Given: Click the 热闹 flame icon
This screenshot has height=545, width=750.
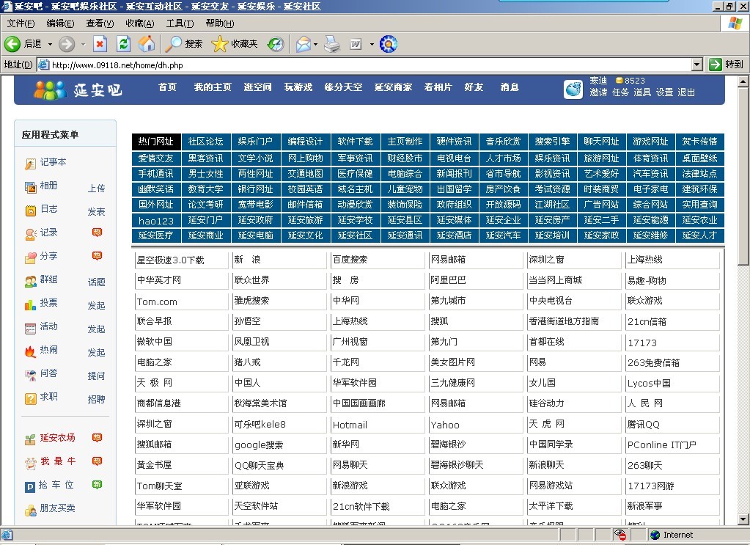Looking at the screenshot, I should (x=30, y=351).
